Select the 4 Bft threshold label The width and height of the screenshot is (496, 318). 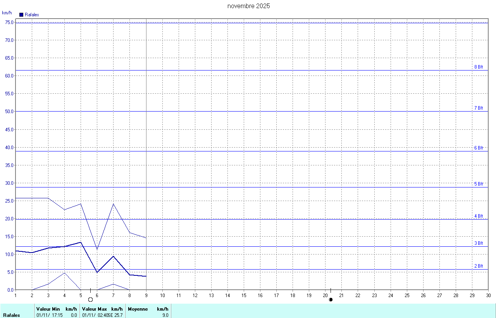(x=479, y=216)
